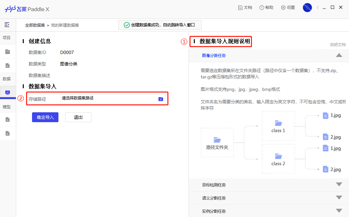
Task: Open 帮助 help menu
Action: pos(266,8)
